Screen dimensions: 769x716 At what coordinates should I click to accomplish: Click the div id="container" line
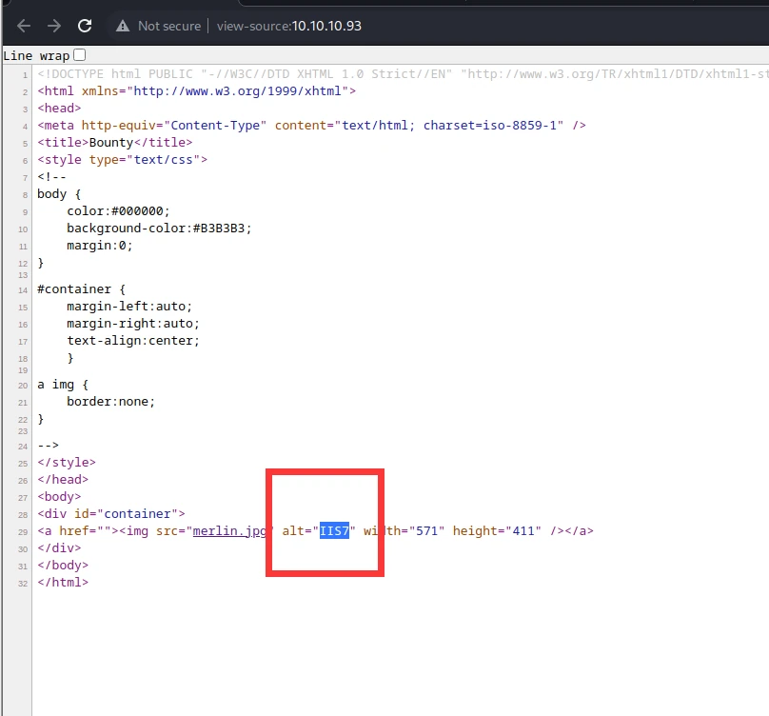(111, 514)
